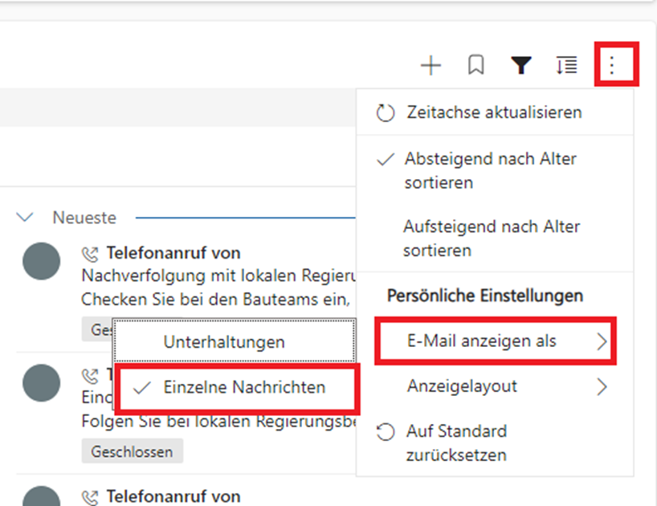
Task: Choose Unterhaltungen in the submenu
Action: click(224, 342)
